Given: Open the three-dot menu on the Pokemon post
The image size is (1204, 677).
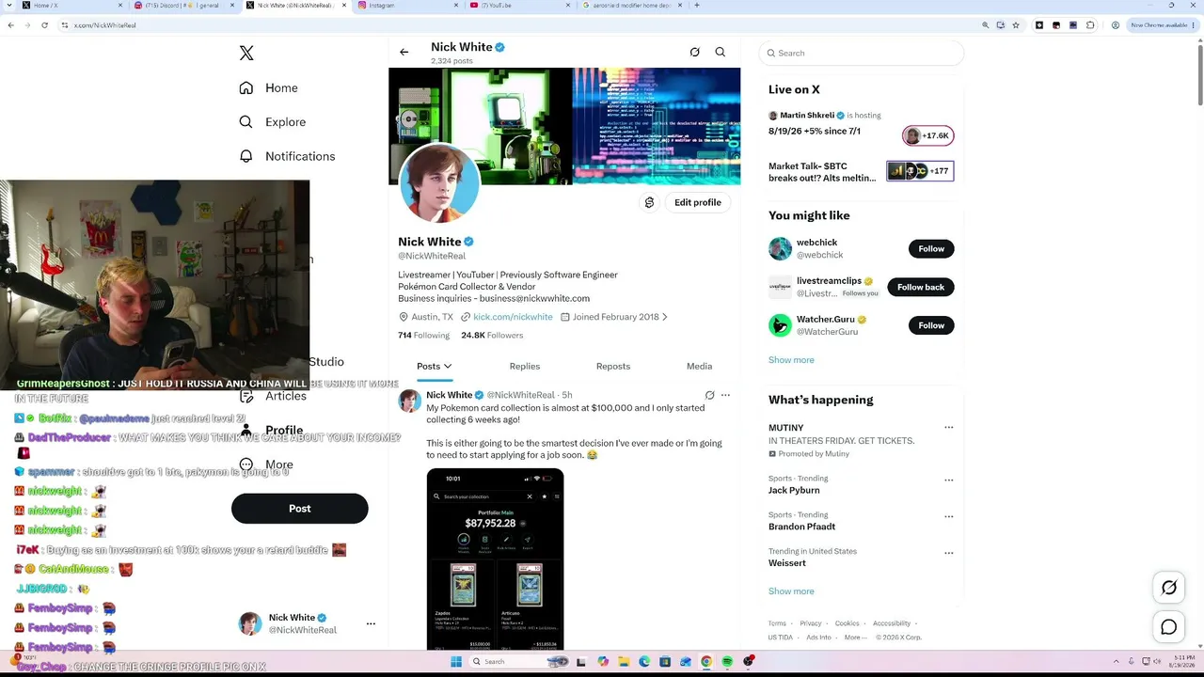Looking at the screenshot, I should click(x=725, y=396).
